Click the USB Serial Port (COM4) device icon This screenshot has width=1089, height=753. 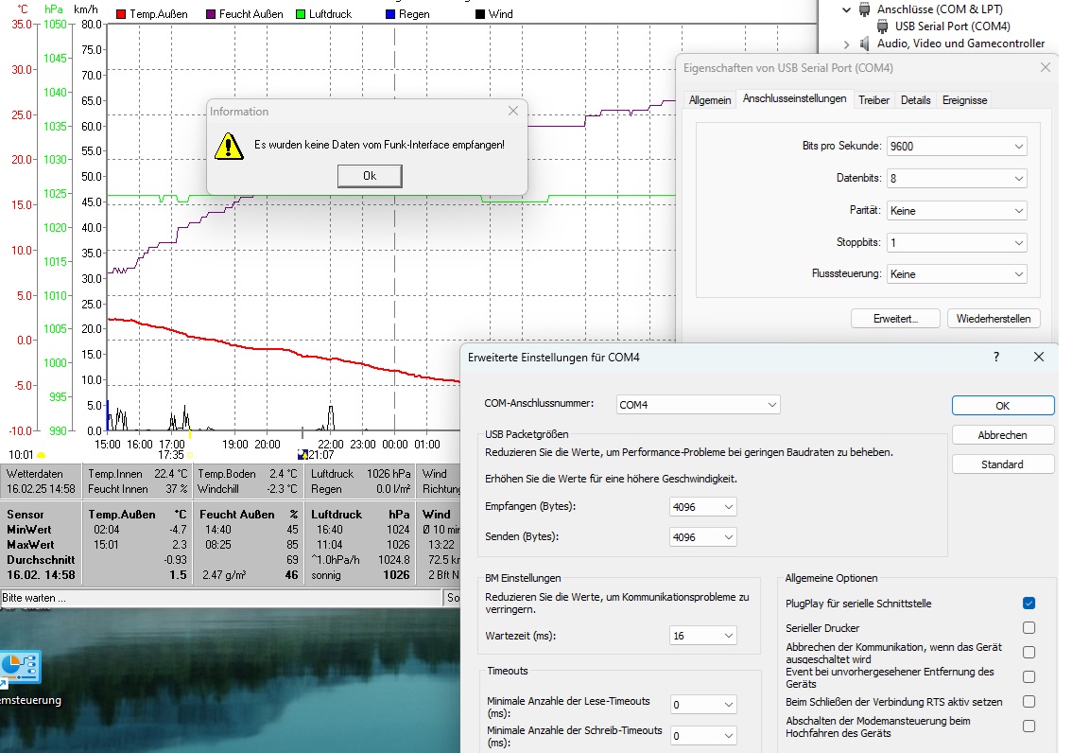pyautogui.click(x=881, y=26)
